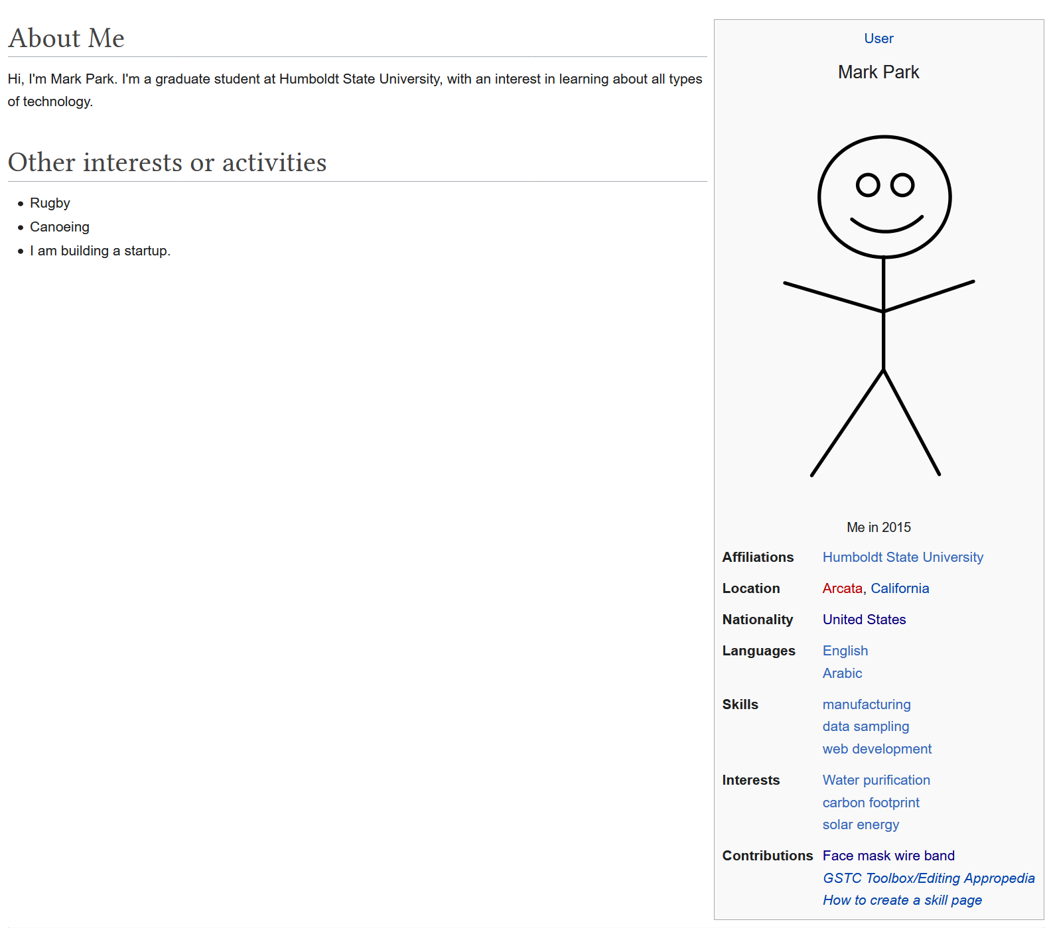Open the User link in the infobox
Viewport: 1049px width, 928px height.
tap(878, 38)
